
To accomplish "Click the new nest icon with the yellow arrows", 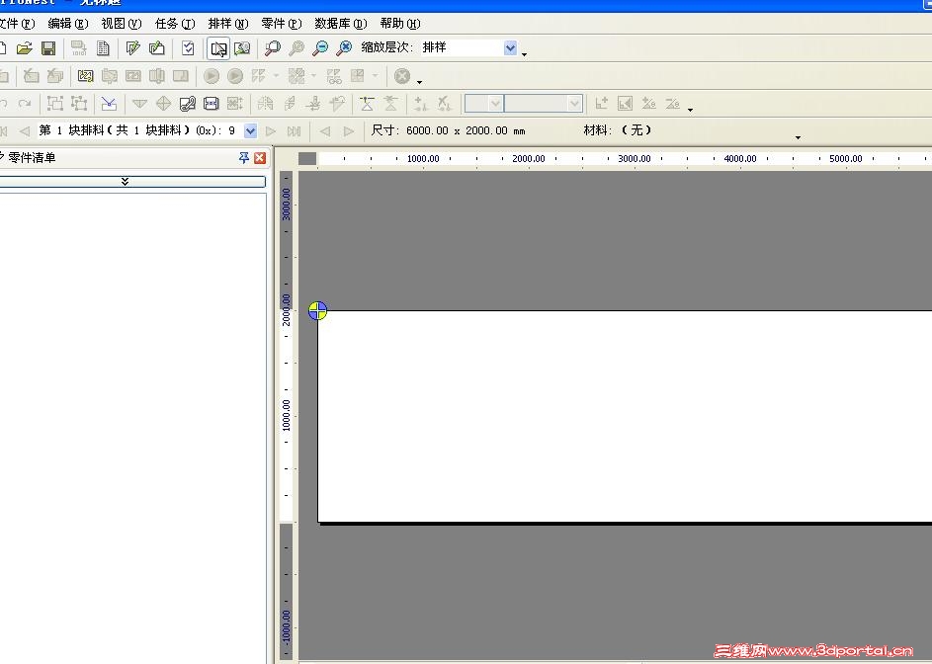I will [x=85, y=76].
